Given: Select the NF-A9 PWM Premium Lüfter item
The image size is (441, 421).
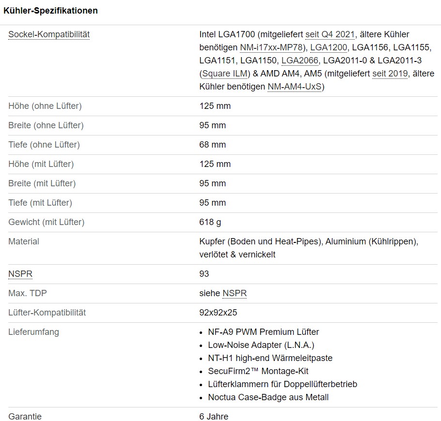Looking at the screenshot, I should tap(264, 332).
